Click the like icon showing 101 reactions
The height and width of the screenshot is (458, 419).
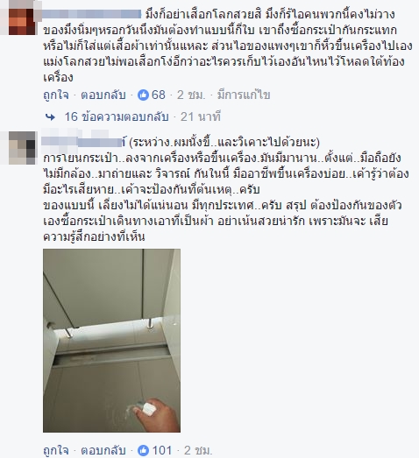coord(143,450)
